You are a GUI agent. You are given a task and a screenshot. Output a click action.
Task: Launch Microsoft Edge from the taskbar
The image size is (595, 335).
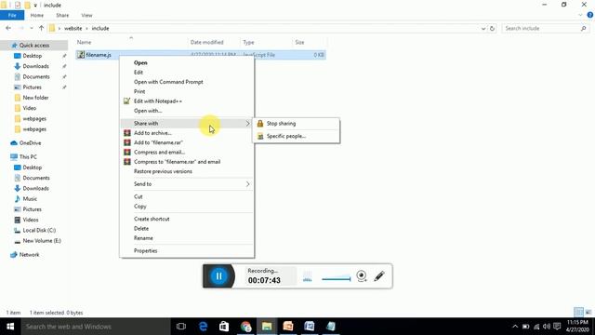(x=203, y=327)
